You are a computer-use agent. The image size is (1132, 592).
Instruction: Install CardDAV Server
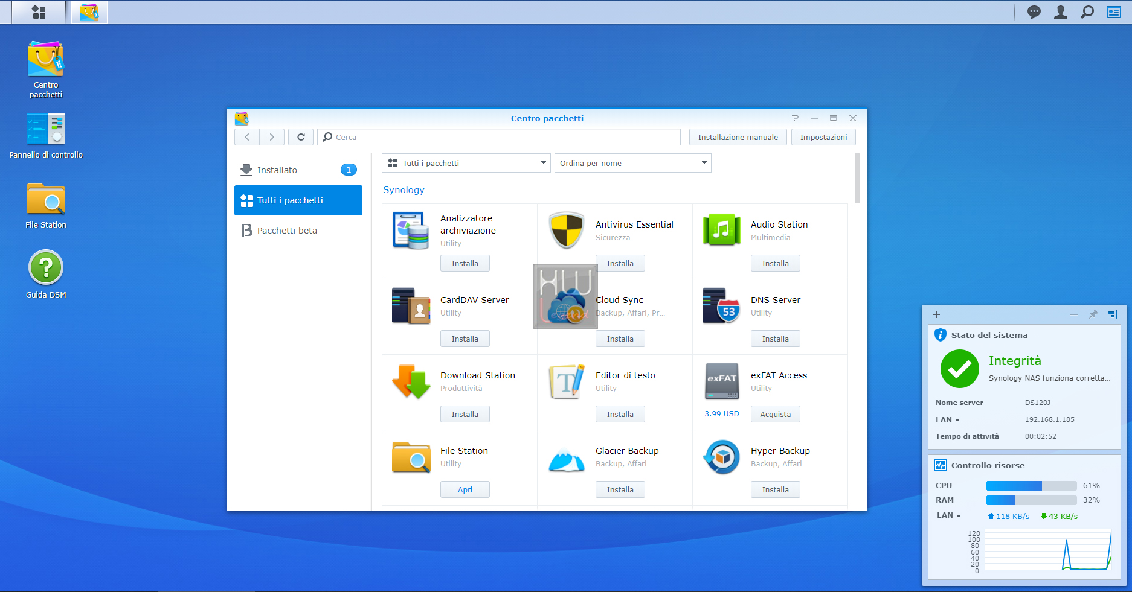pos(465,339)
